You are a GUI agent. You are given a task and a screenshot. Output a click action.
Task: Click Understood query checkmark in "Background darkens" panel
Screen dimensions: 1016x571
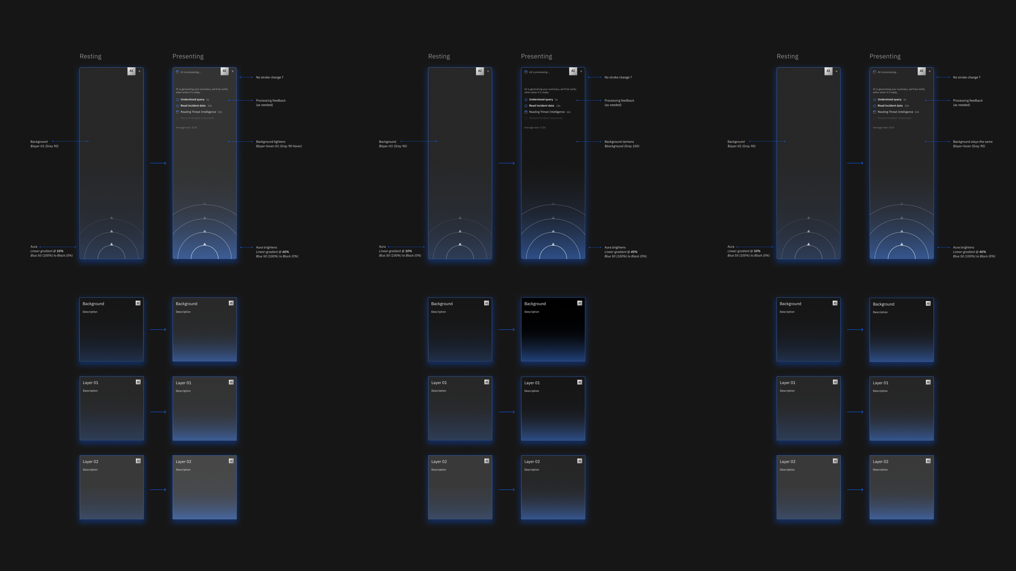tap(526, 99)
